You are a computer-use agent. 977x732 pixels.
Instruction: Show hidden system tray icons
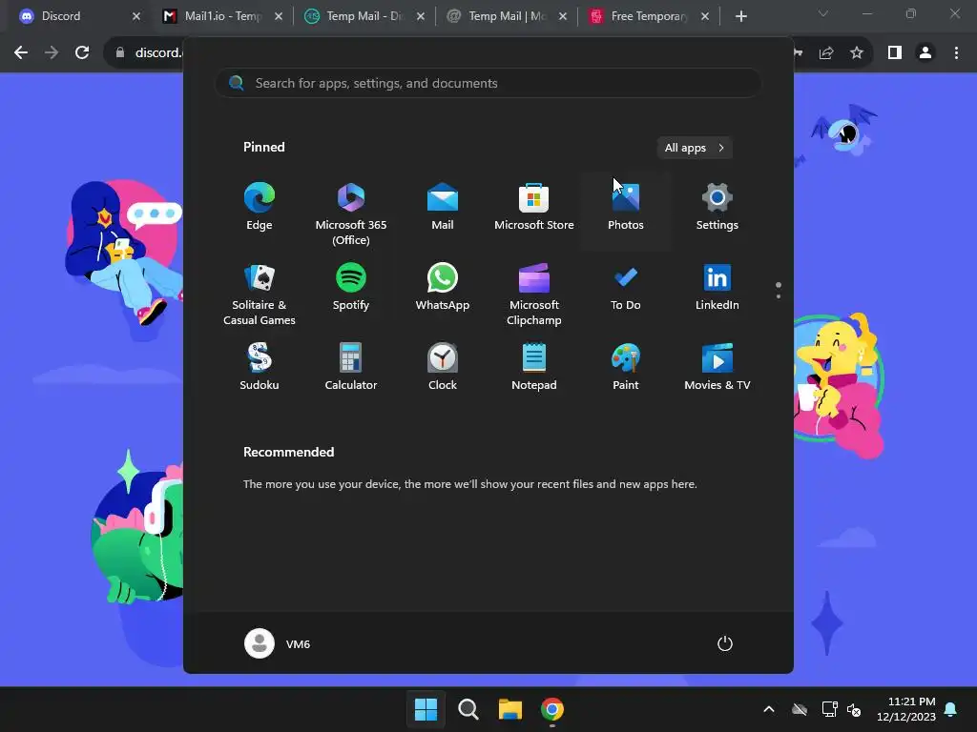769,709
